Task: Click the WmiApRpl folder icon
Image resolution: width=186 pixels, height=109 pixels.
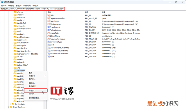Action: [x=15, y=23]
